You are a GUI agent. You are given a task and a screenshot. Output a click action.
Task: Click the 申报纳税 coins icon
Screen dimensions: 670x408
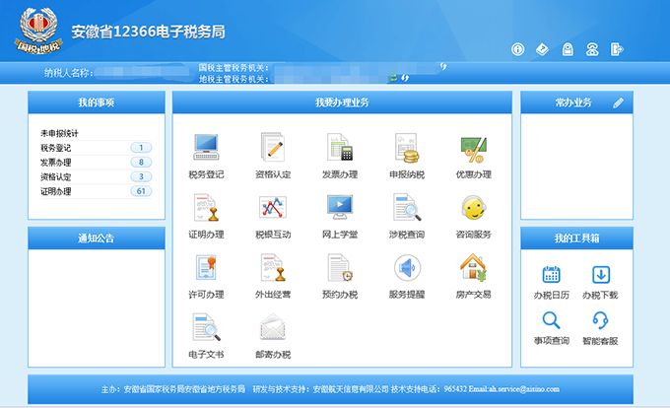pyautogui.click(x=406, y=148)
